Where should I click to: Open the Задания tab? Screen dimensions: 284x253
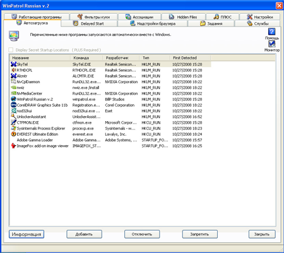tap(211, 23)
